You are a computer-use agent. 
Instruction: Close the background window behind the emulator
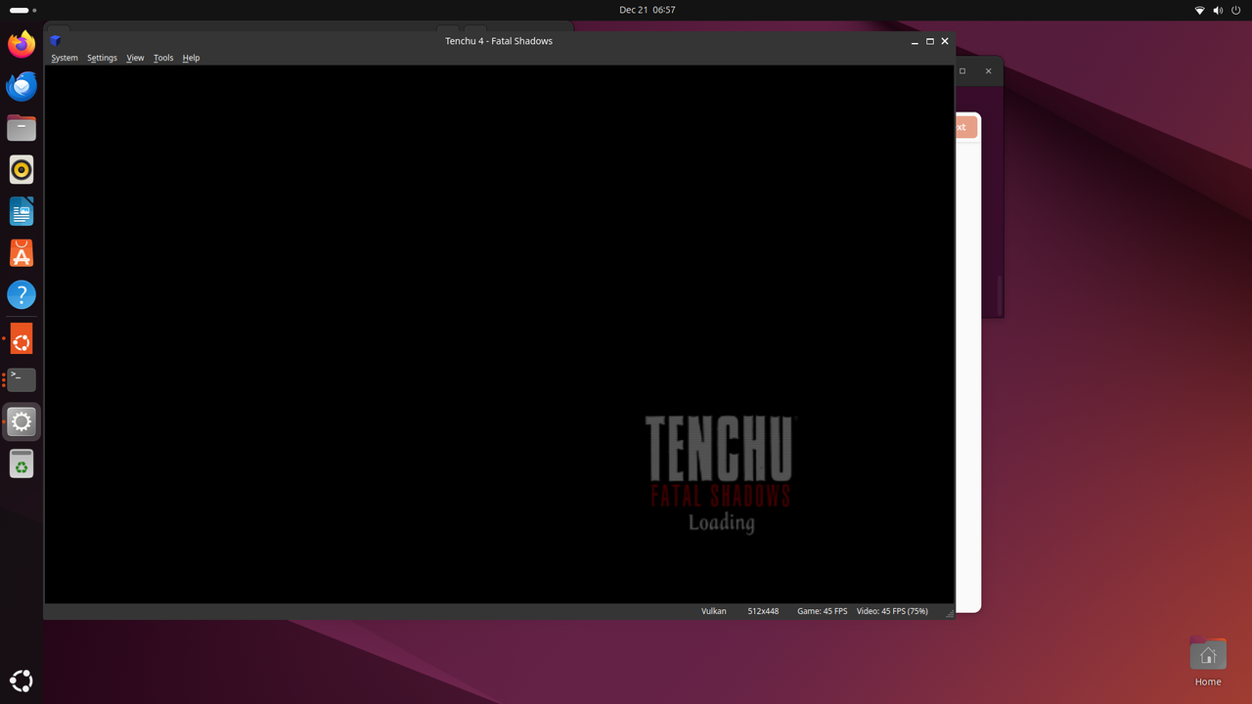pyautogui.click(x=988, y=71)
